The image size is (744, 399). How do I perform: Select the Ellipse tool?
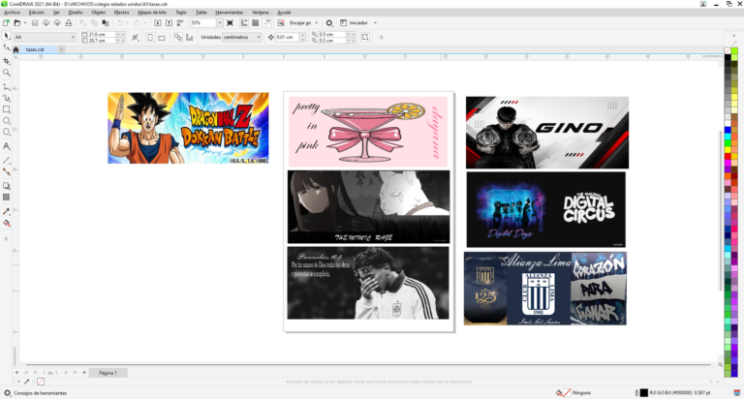tap(6, 120)
